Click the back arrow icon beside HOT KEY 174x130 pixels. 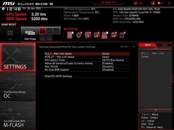(134, 47)
